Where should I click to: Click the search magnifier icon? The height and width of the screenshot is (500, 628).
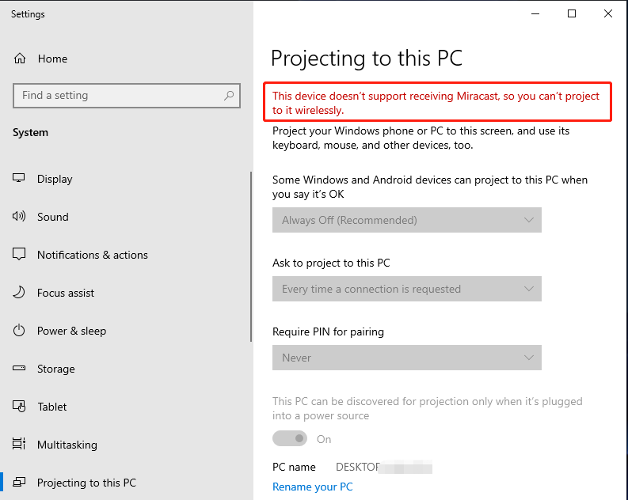[229, 95]
